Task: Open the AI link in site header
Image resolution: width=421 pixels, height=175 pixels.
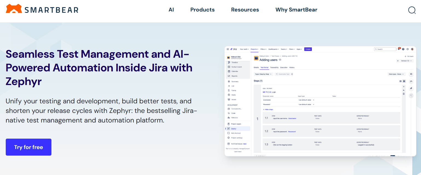Action: point(171,10)
